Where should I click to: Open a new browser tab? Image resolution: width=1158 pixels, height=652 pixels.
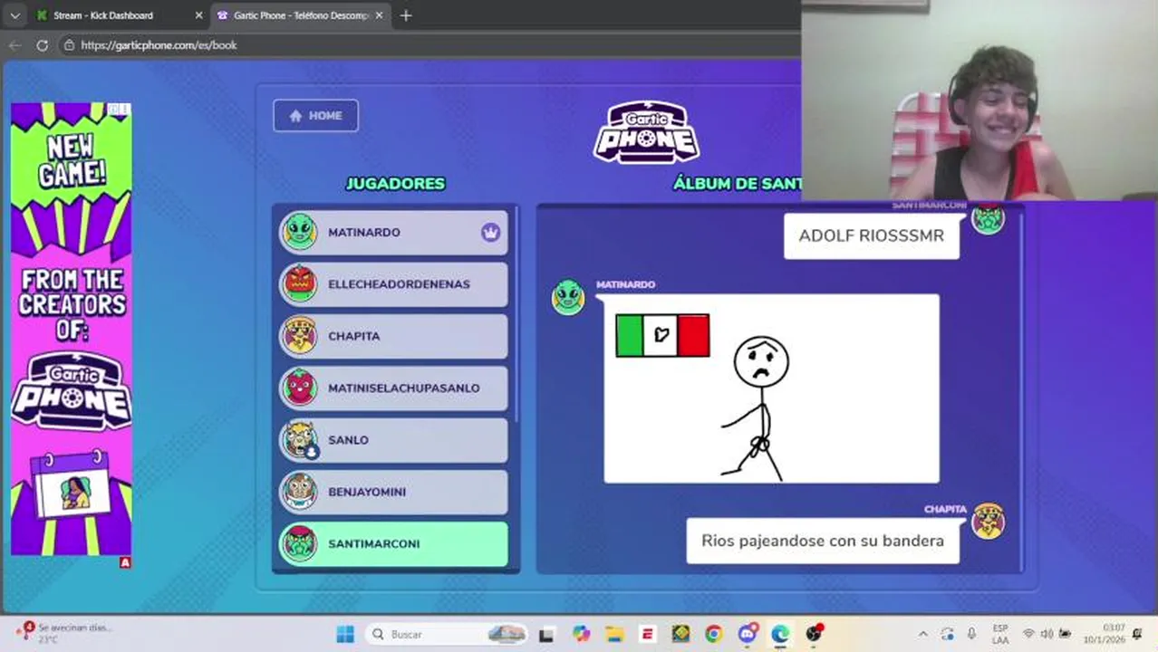coord(406,15)
